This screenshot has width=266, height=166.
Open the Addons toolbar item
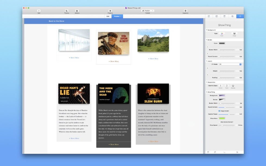(77, 11)
